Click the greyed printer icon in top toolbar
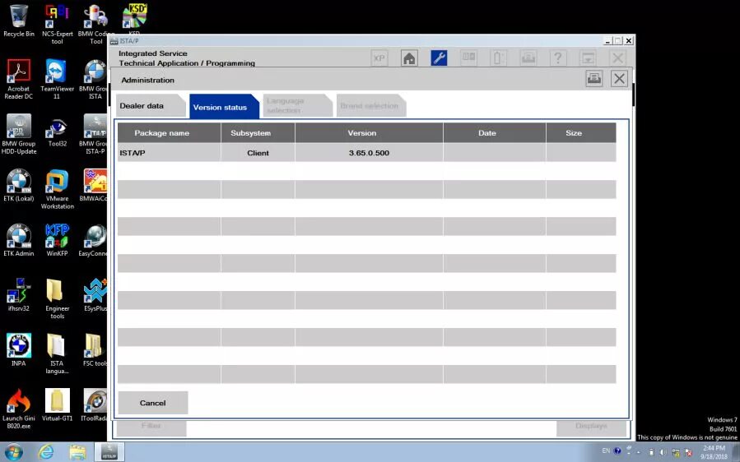This screenshot has width=740, height=462. [x=528, y=58]
